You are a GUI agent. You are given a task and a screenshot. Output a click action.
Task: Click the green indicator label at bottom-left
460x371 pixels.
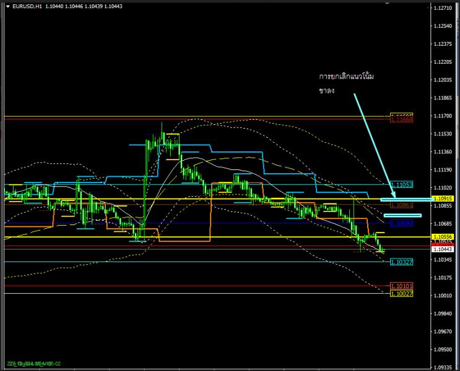coord(35,363)
